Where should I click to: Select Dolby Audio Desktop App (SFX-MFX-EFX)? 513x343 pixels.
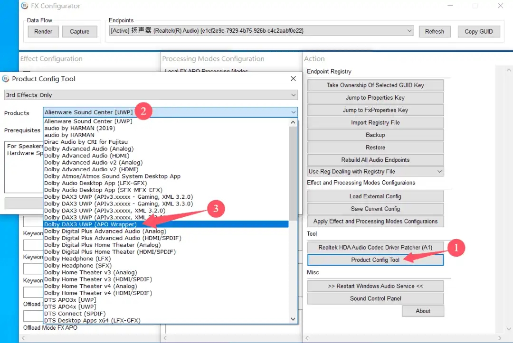coord(166,190)
